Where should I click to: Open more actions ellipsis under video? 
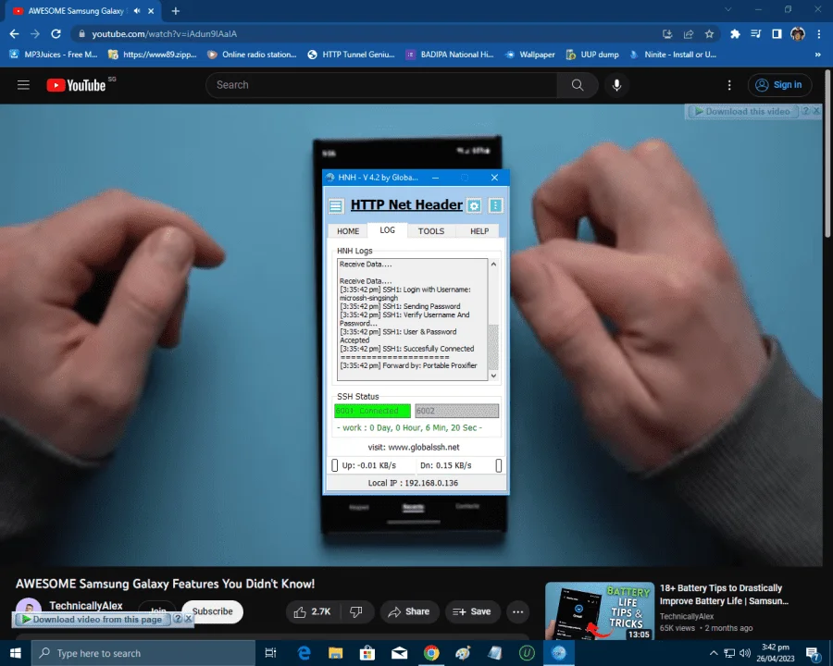[518, 611]
